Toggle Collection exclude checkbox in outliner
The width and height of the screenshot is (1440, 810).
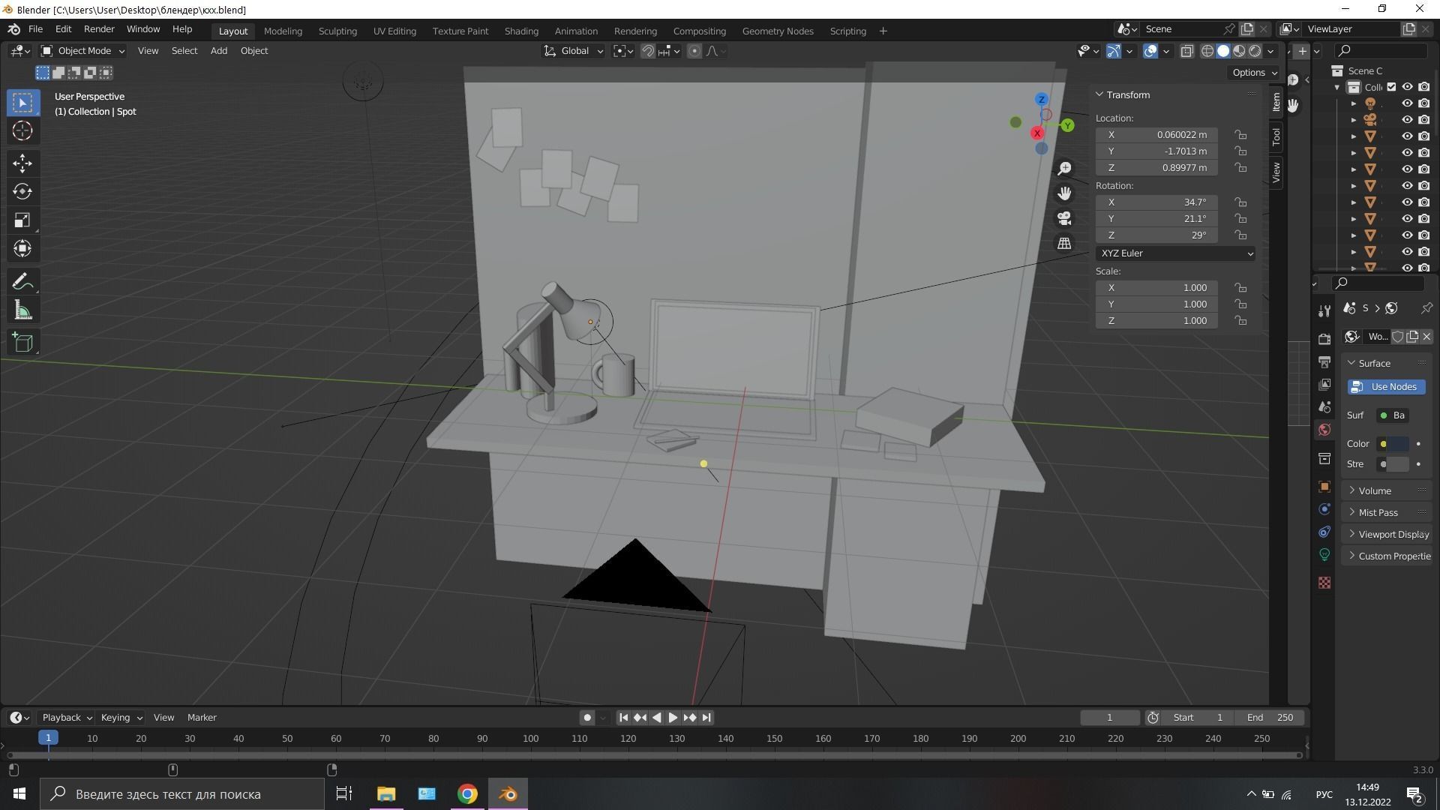(x=1391, y=87)
